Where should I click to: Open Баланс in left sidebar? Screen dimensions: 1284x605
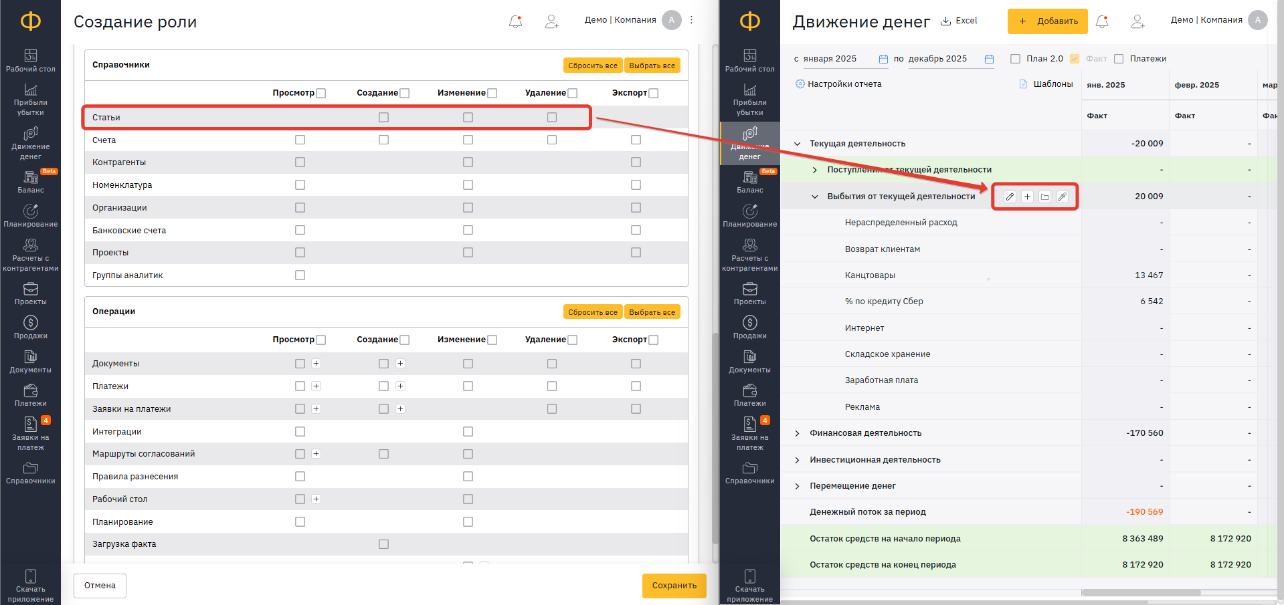pos(30,181)
